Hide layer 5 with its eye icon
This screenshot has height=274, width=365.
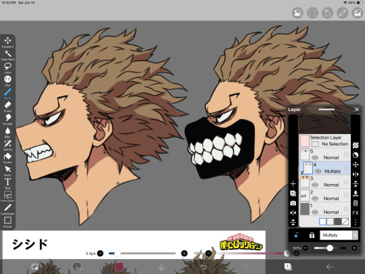[x=315, y=158]
